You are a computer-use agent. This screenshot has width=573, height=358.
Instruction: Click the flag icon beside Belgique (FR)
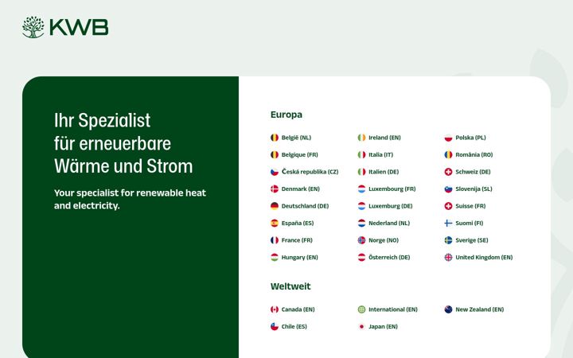click(275, 155)
